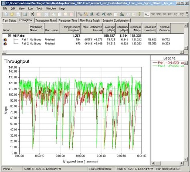Open the Response Time tab
This screenshot has width=190, height=172.
pyautogui.click(x=68, y=21)
